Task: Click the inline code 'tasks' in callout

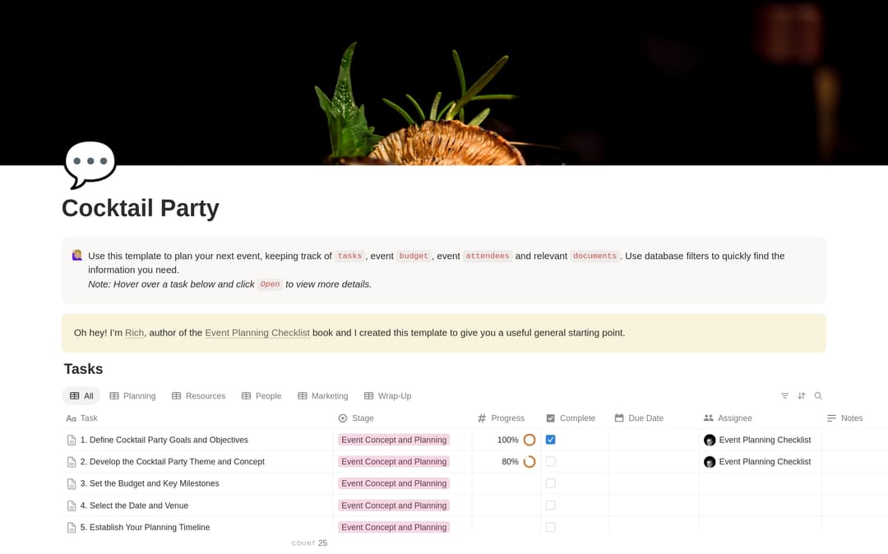Action: (x=349, y=256)
